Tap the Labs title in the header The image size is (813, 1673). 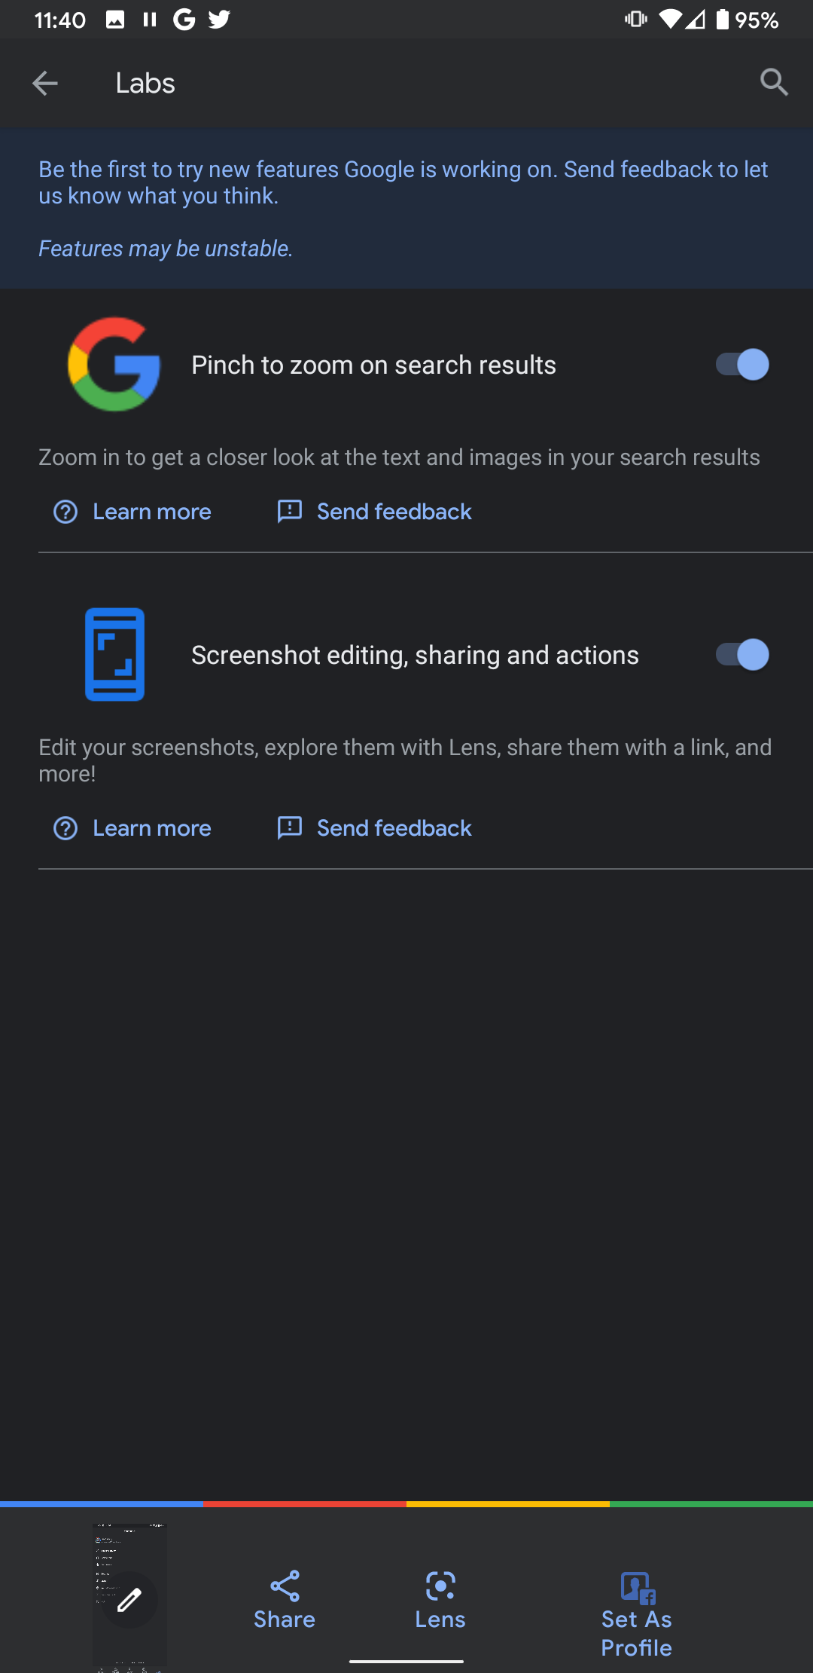(x=145, y=83)
